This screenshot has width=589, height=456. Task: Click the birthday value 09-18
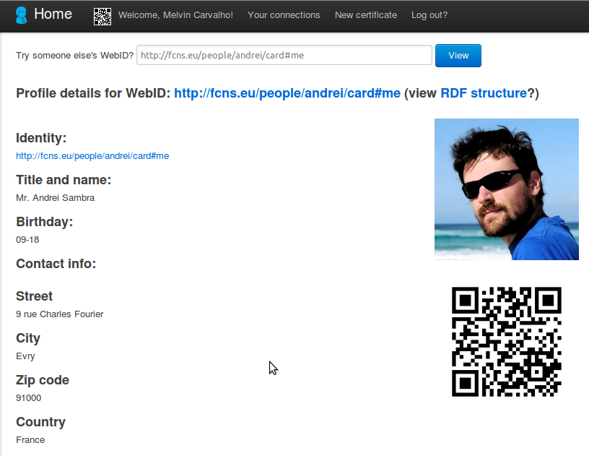(27, 240)
